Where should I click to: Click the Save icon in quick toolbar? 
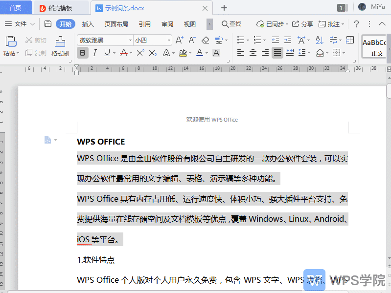click(x=47, y=24)
